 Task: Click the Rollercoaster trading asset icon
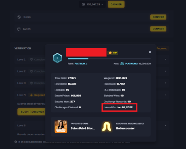click(x=107, y=127)
